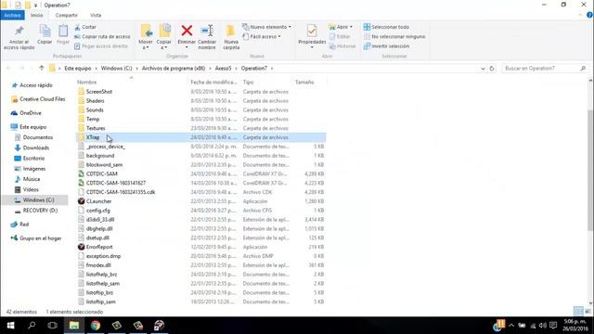
Task: Open the Windows Start menu
Action: (x=10, y=326)
